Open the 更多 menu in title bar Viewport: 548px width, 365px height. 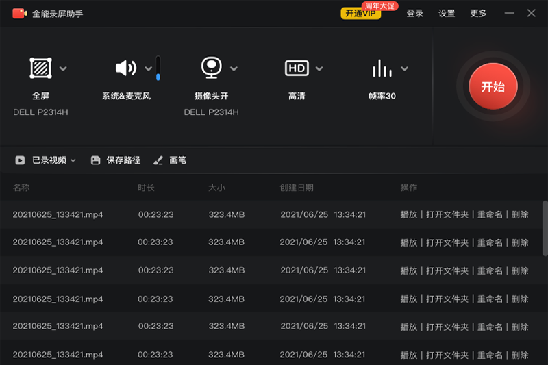click(479, 14)
